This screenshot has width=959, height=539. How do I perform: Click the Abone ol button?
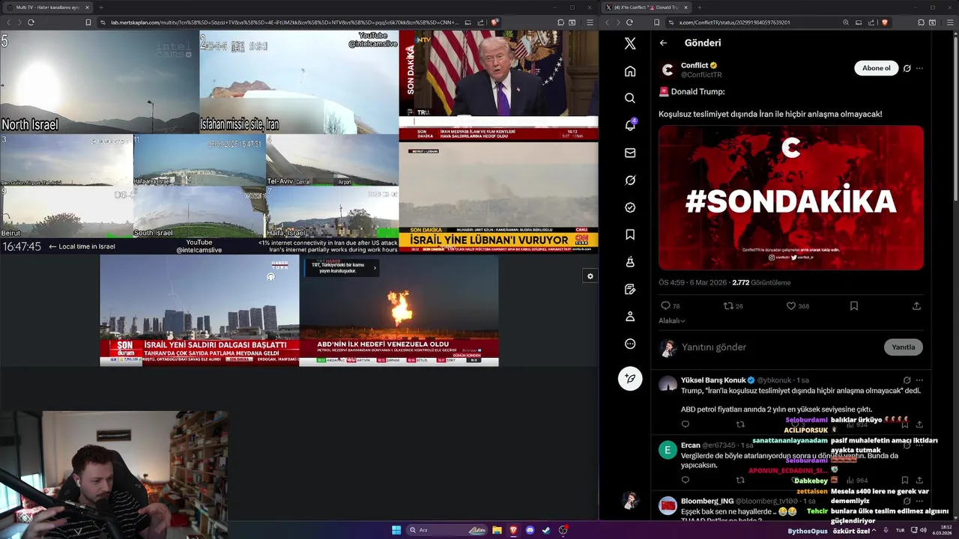[x=876, y=68]
